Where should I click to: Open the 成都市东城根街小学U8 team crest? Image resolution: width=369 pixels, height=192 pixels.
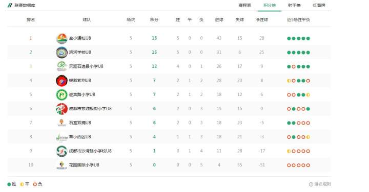click(61, 109)
